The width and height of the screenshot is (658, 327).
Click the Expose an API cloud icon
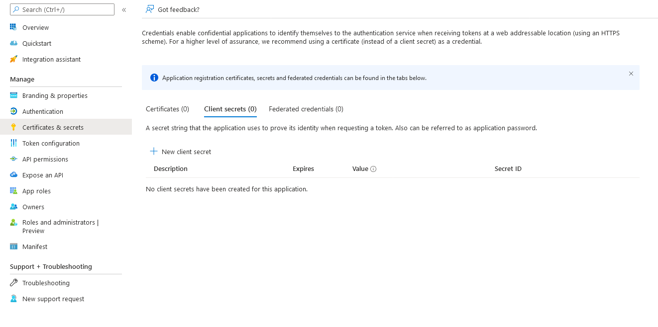[13, 175]
